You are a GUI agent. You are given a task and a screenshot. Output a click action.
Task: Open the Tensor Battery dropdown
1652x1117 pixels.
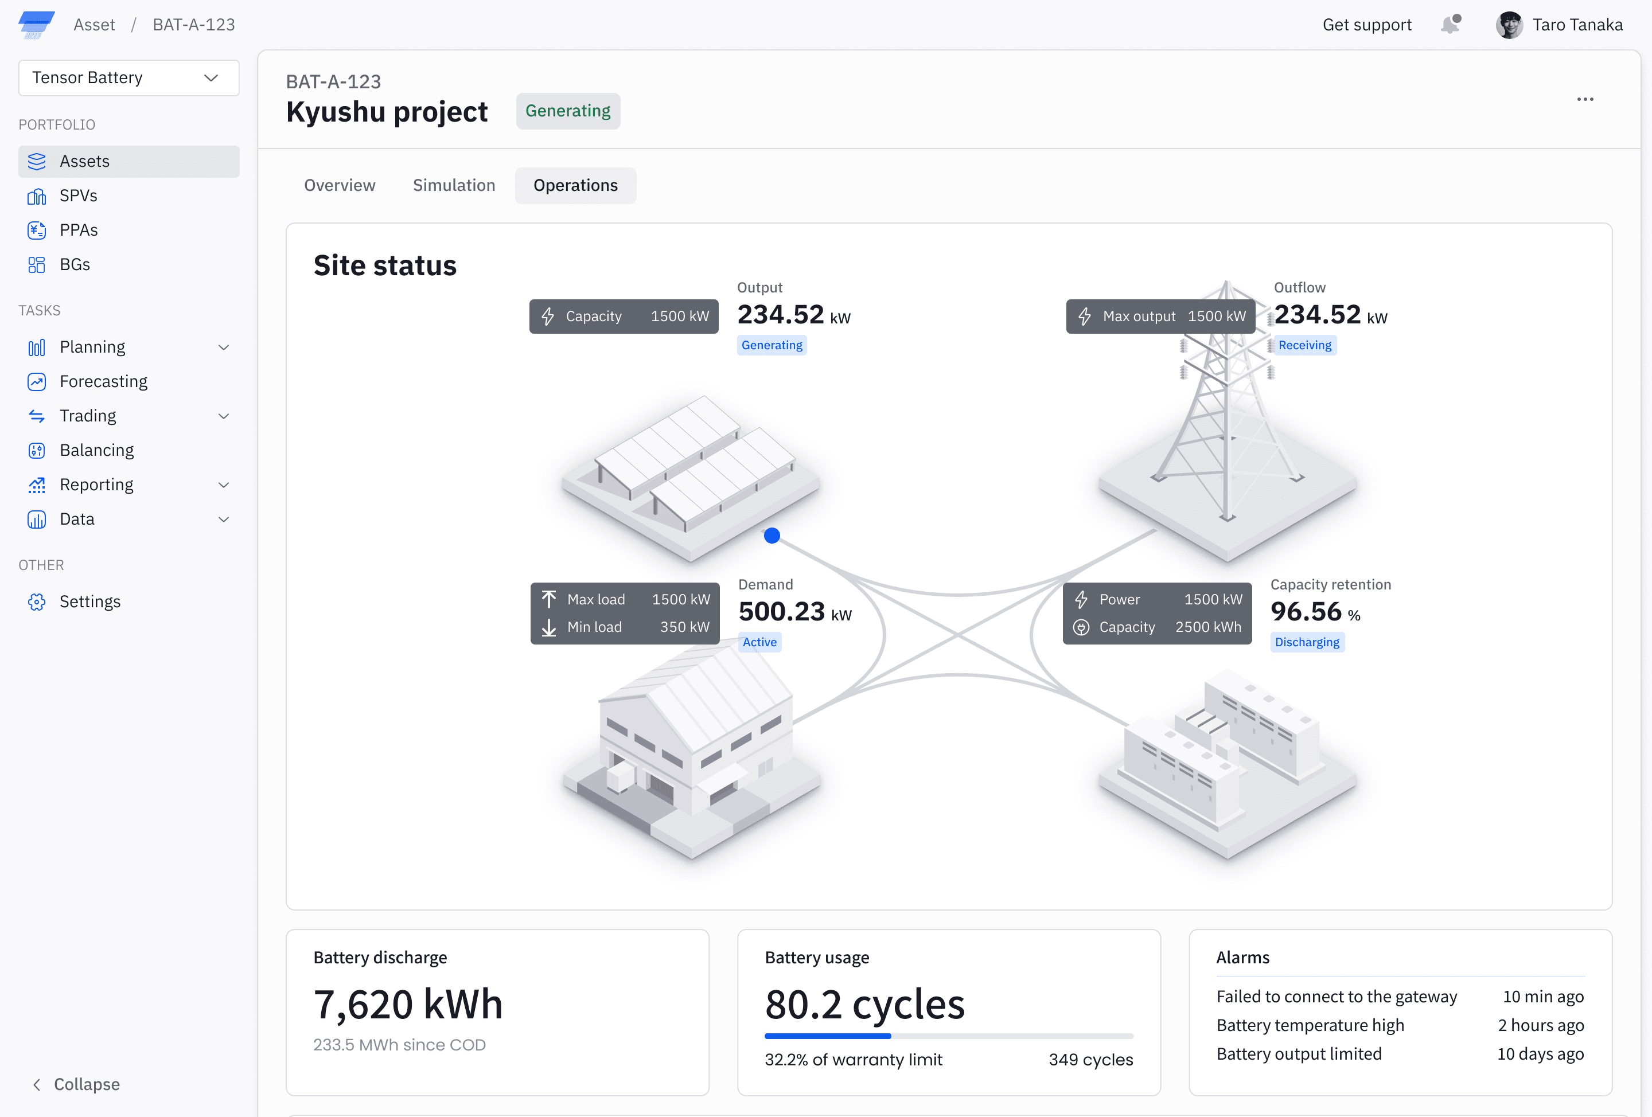pos(128,77)
